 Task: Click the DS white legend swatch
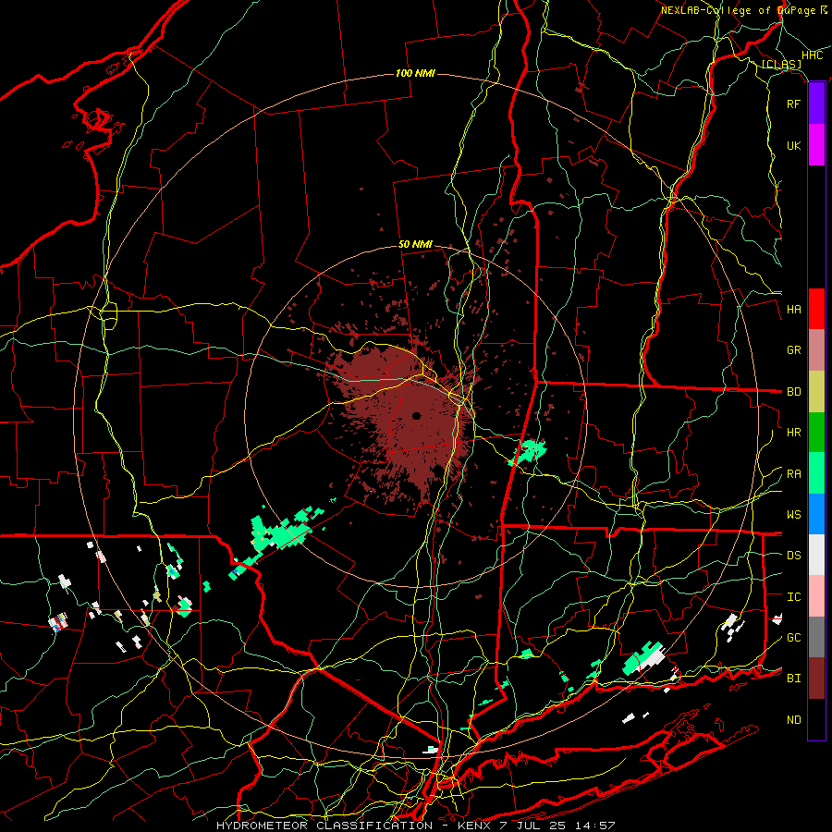pyautogui.click(x=816, y=555)
